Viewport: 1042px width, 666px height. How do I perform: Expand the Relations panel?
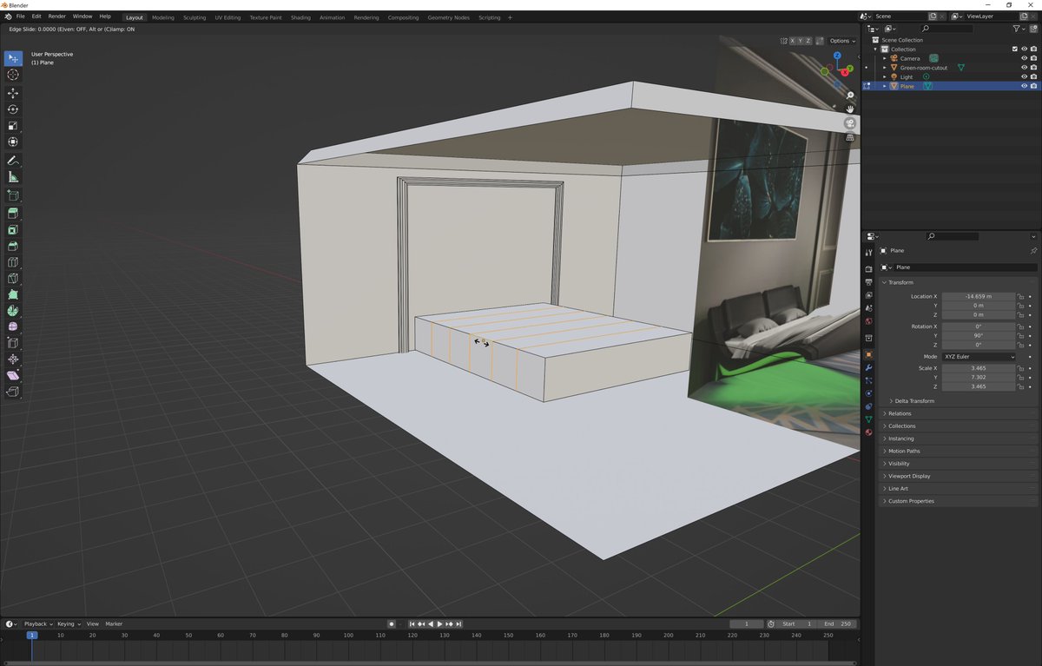[x=898, y=413]
